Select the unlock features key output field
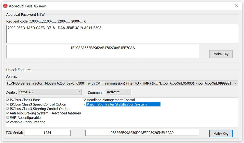This screenshot has width=244, height=143. pyautogui.click(x=142, y=133)
